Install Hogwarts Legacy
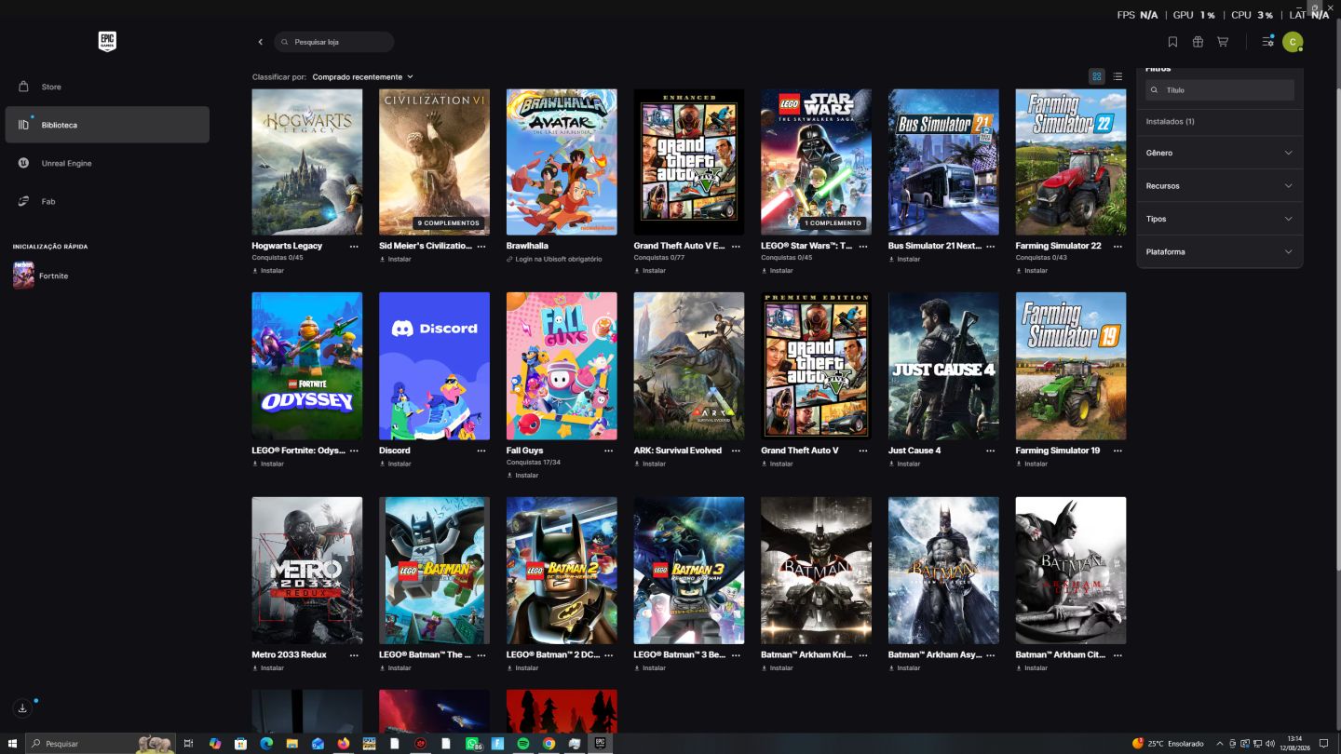Screen dimensions: 1341x754 (x=268, y=271)
